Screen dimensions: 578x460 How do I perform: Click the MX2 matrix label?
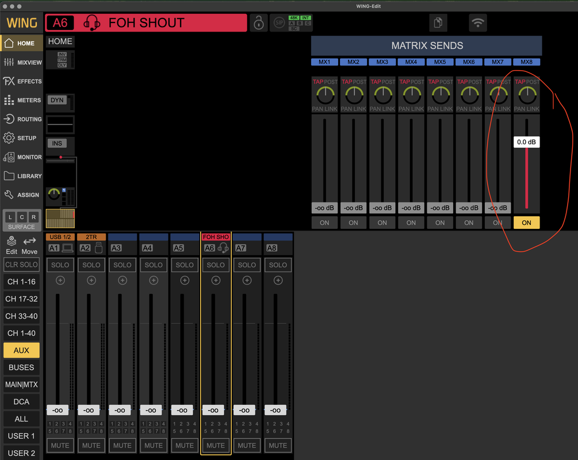(353, 62)
